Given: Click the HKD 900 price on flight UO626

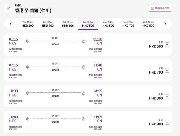Looking at the screenshot, I should tap(156, 124).
